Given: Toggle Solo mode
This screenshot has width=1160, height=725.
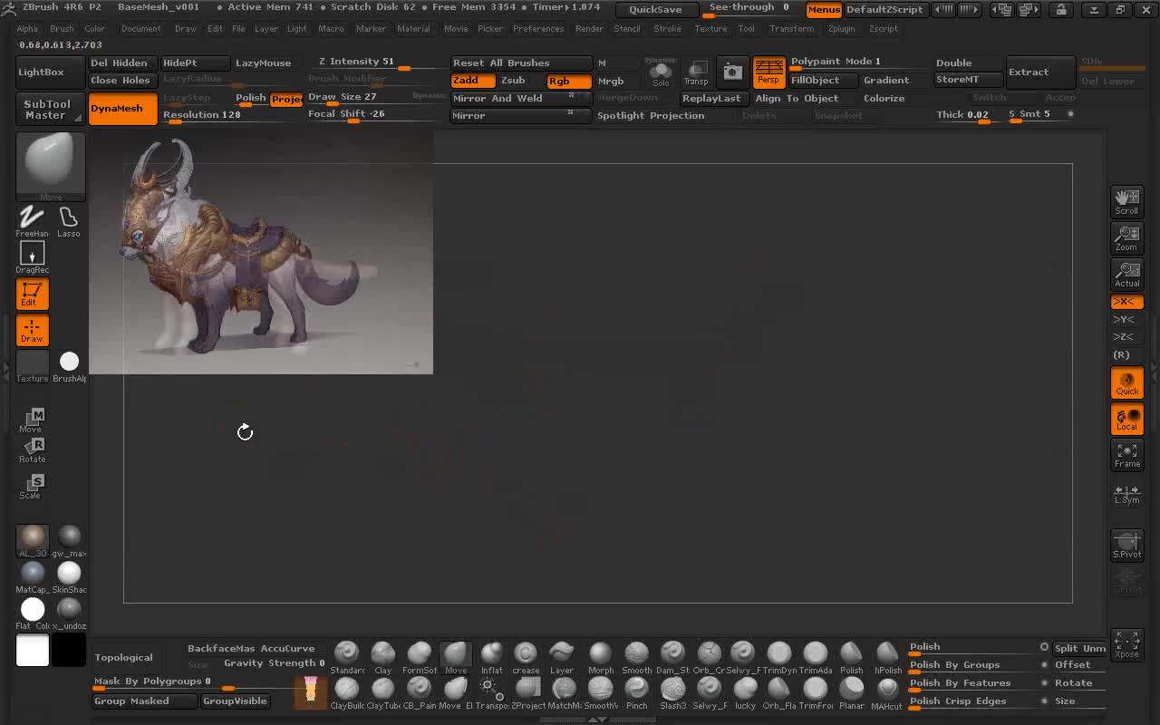Looking at the screenshot, I should tap(661, 72).
